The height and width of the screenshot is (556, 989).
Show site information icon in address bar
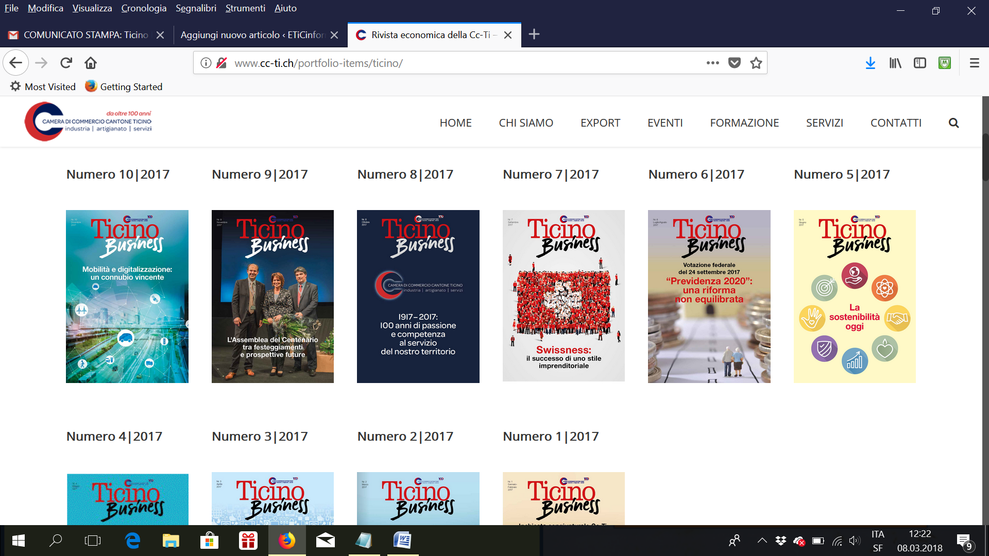coord(206,63)
